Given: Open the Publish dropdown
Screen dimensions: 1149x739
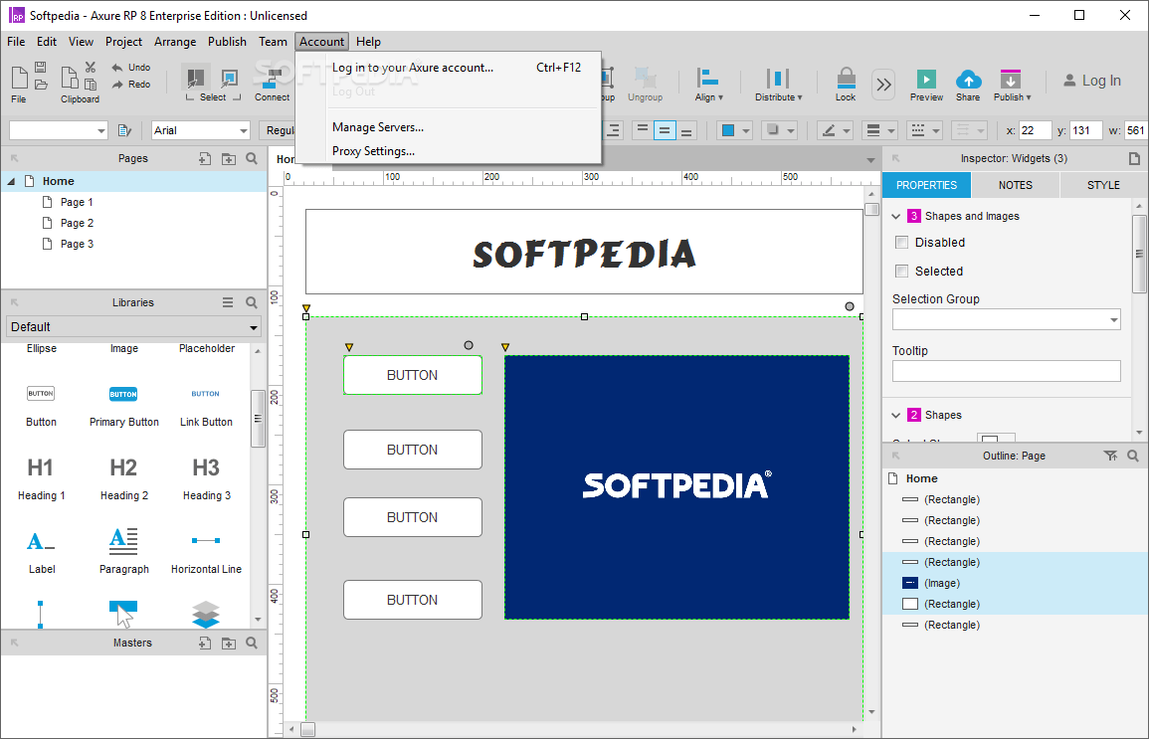Looking at the screenshot, I should 1012,85.
